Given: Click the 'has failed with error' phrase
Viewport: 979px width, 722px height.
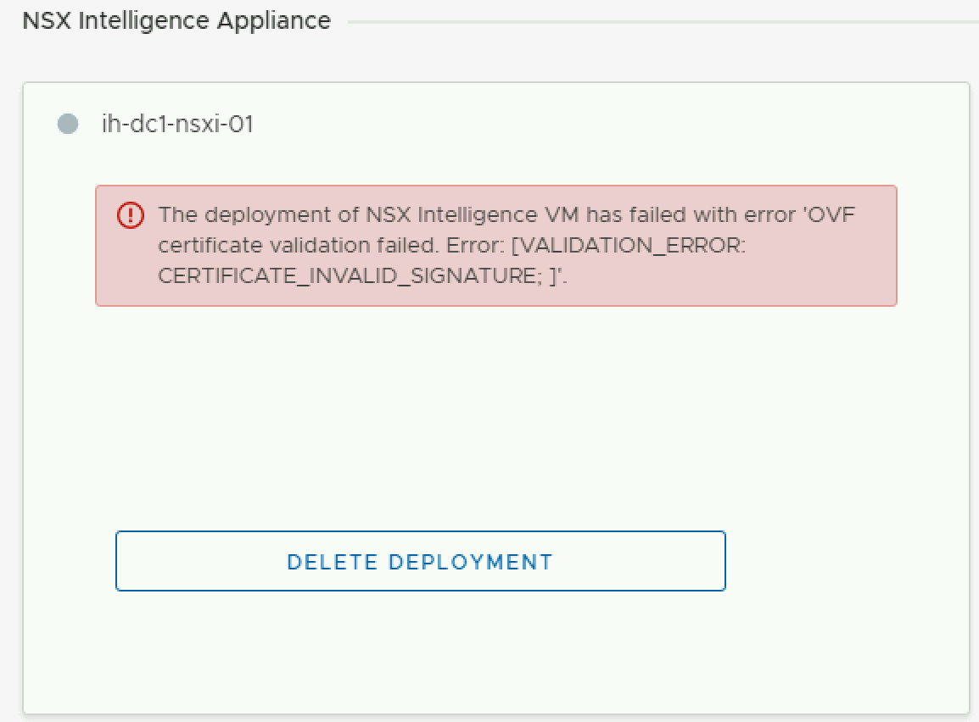Looking at the screenshot, I should 691,214.
